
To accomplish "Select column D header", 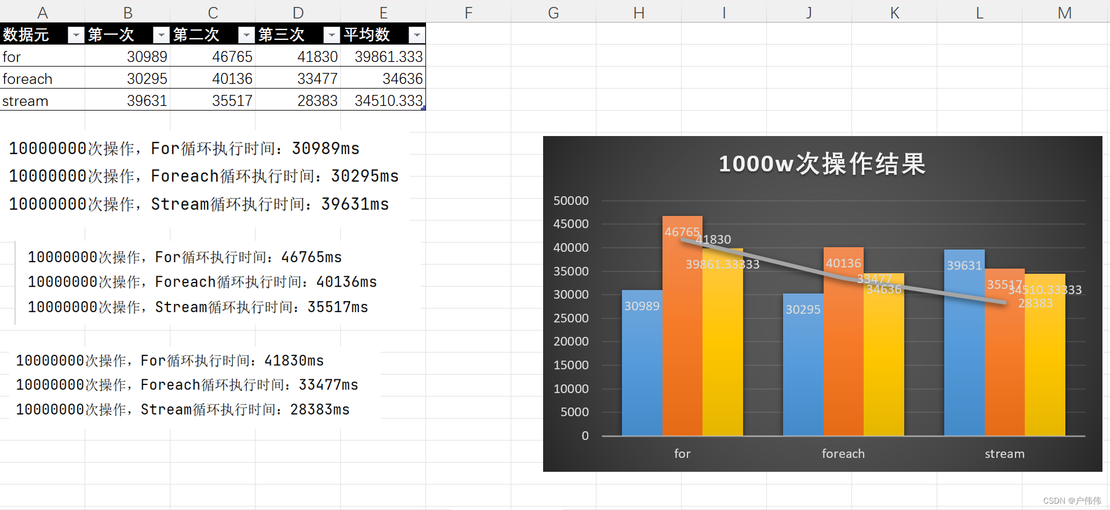I will (298, 13).
